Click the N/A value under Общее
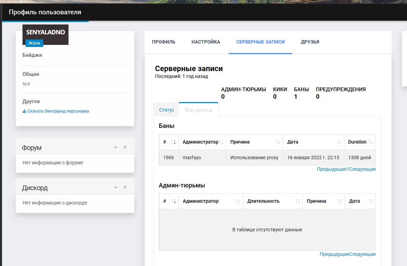 26,84
